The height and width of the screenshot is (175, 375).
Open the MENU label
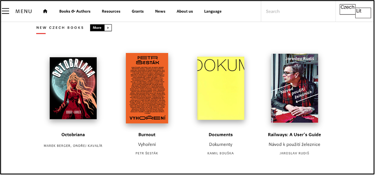click(24, 11)
